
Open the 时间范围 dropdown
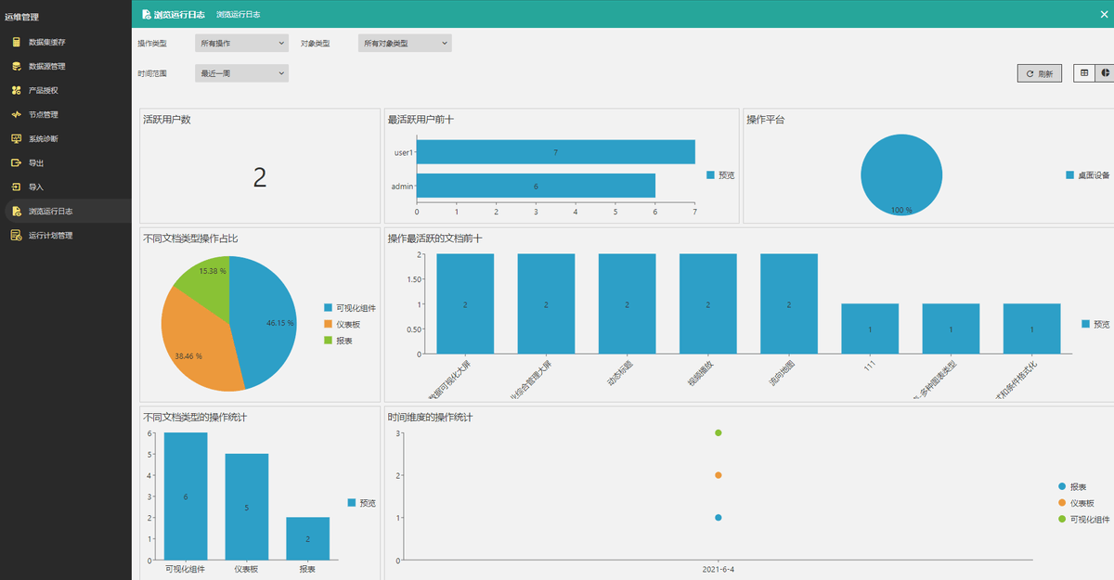[x=242, y=73]
